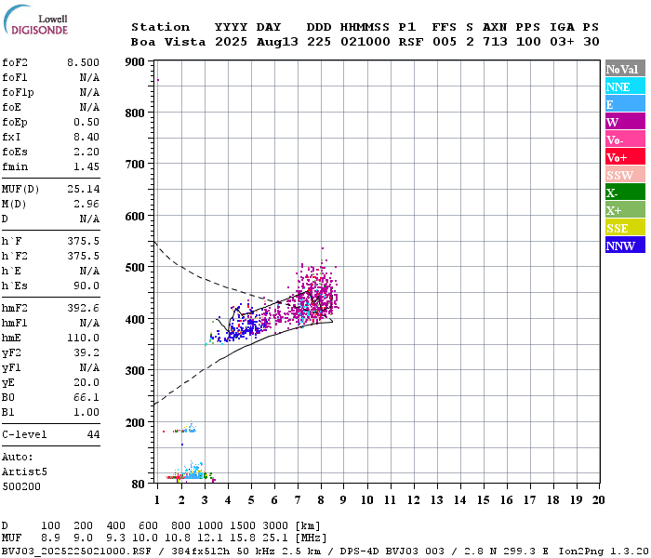Click the Ion2Png 1.3.20 version text
Image resolution: width=651 pixels, height=558 pixels.
click(x=603, y=551)
